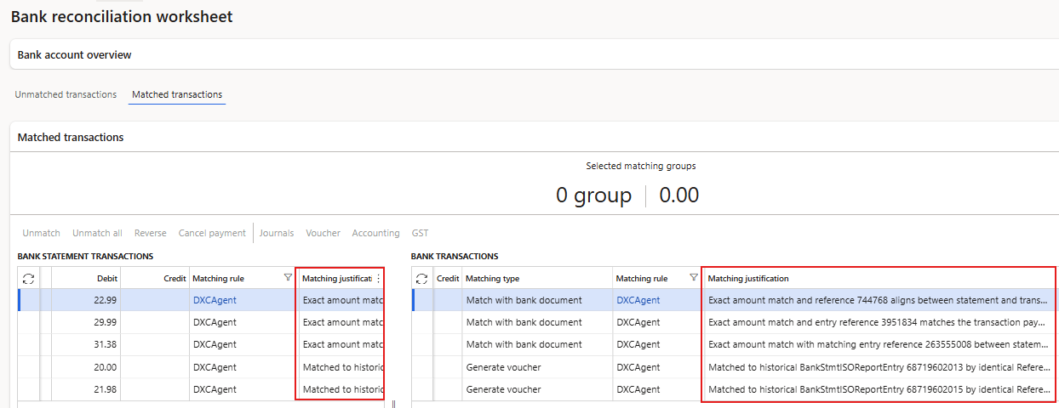
Task: Click Generate voucher for entry 68719602013
Action: click(x=503, y=367)
